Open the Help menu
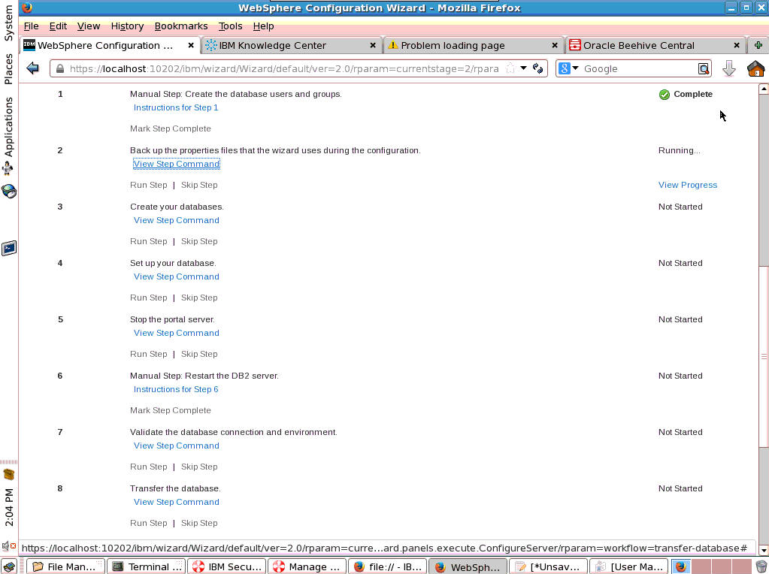This screenshot has width=769, height=574. click(x=263, y=26)
